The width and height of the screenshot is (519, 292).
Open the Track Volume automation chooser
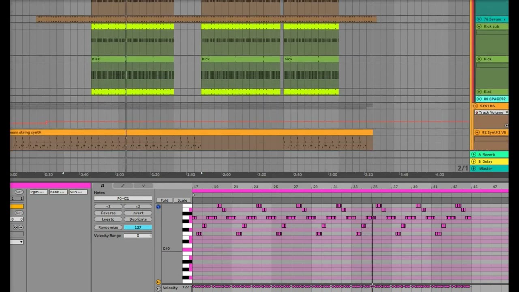(491, 112)
